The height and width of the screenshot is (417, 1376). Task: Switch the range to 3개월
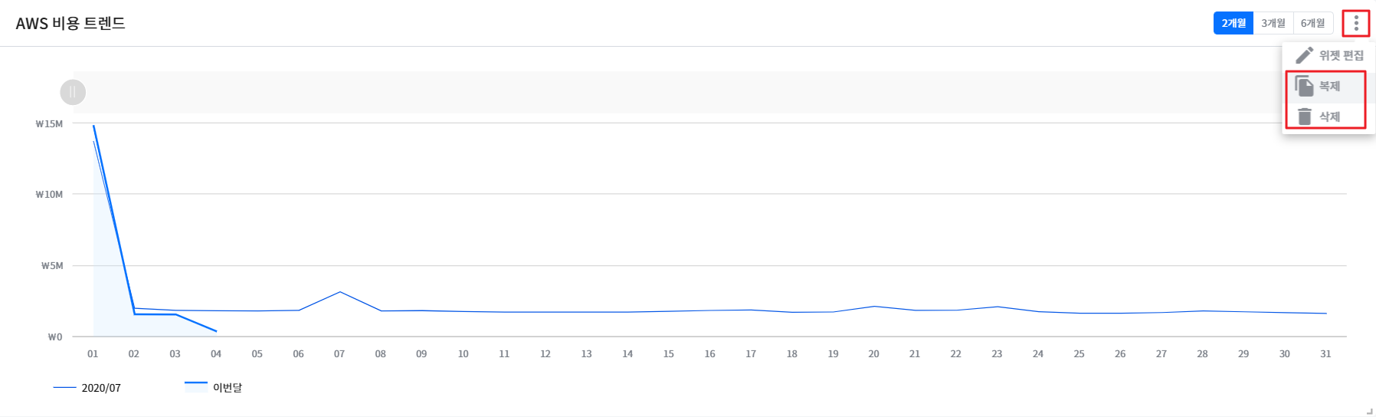[x=1273, y=23]
